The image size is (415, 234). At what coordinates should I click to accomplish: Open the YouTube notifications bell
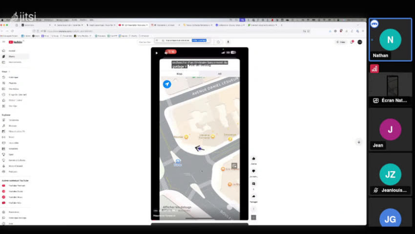coord(353,42)
